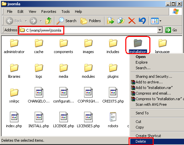Select the modules folder

[88, 71]
